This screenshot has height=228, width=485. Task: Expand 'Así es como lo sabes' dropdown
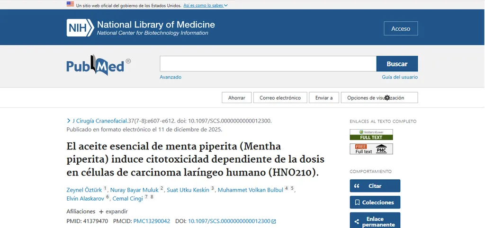tap(206, 5)
